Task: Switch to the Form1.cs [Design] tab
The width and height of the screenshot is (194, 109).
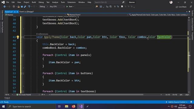Action: point(27,12)
